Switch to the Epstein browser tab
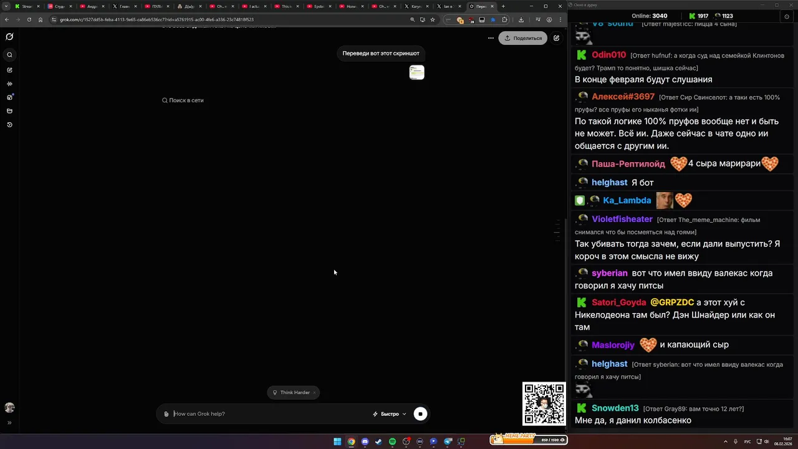The height and width of the screenshot is (449, 798). 319,6
